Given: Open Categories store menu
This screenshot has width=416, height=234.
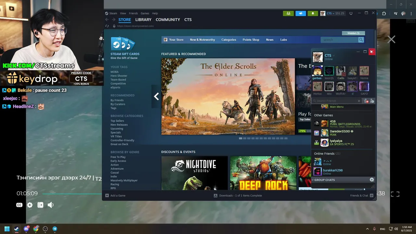Looking at the screenshot, I should tap(229, 40).
